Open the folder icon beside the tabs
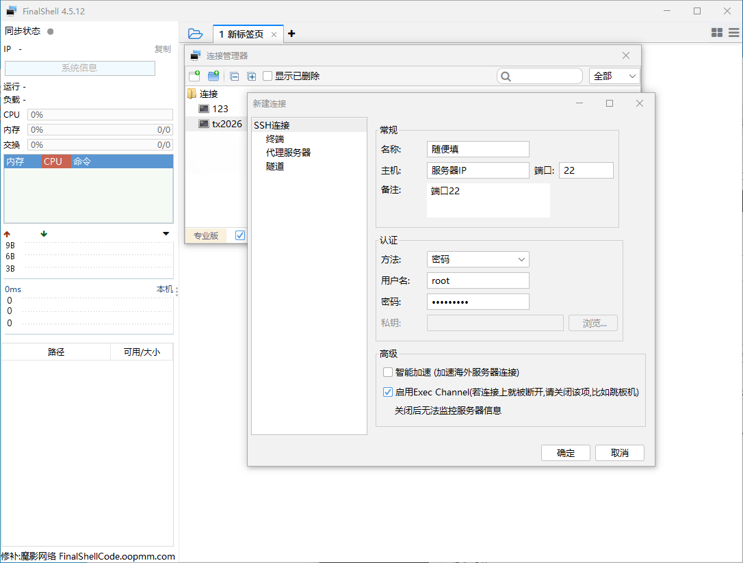The height and width of the screenshot is (563, 743). tap(195, 34)
